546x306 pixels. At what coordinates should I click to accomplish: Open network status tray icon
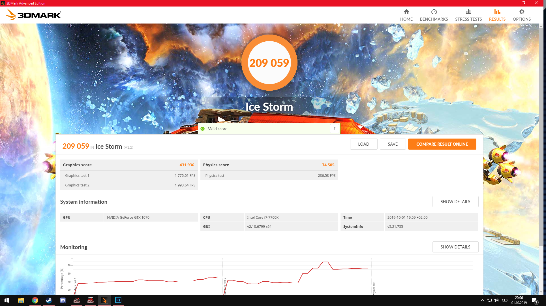(489, 300)
